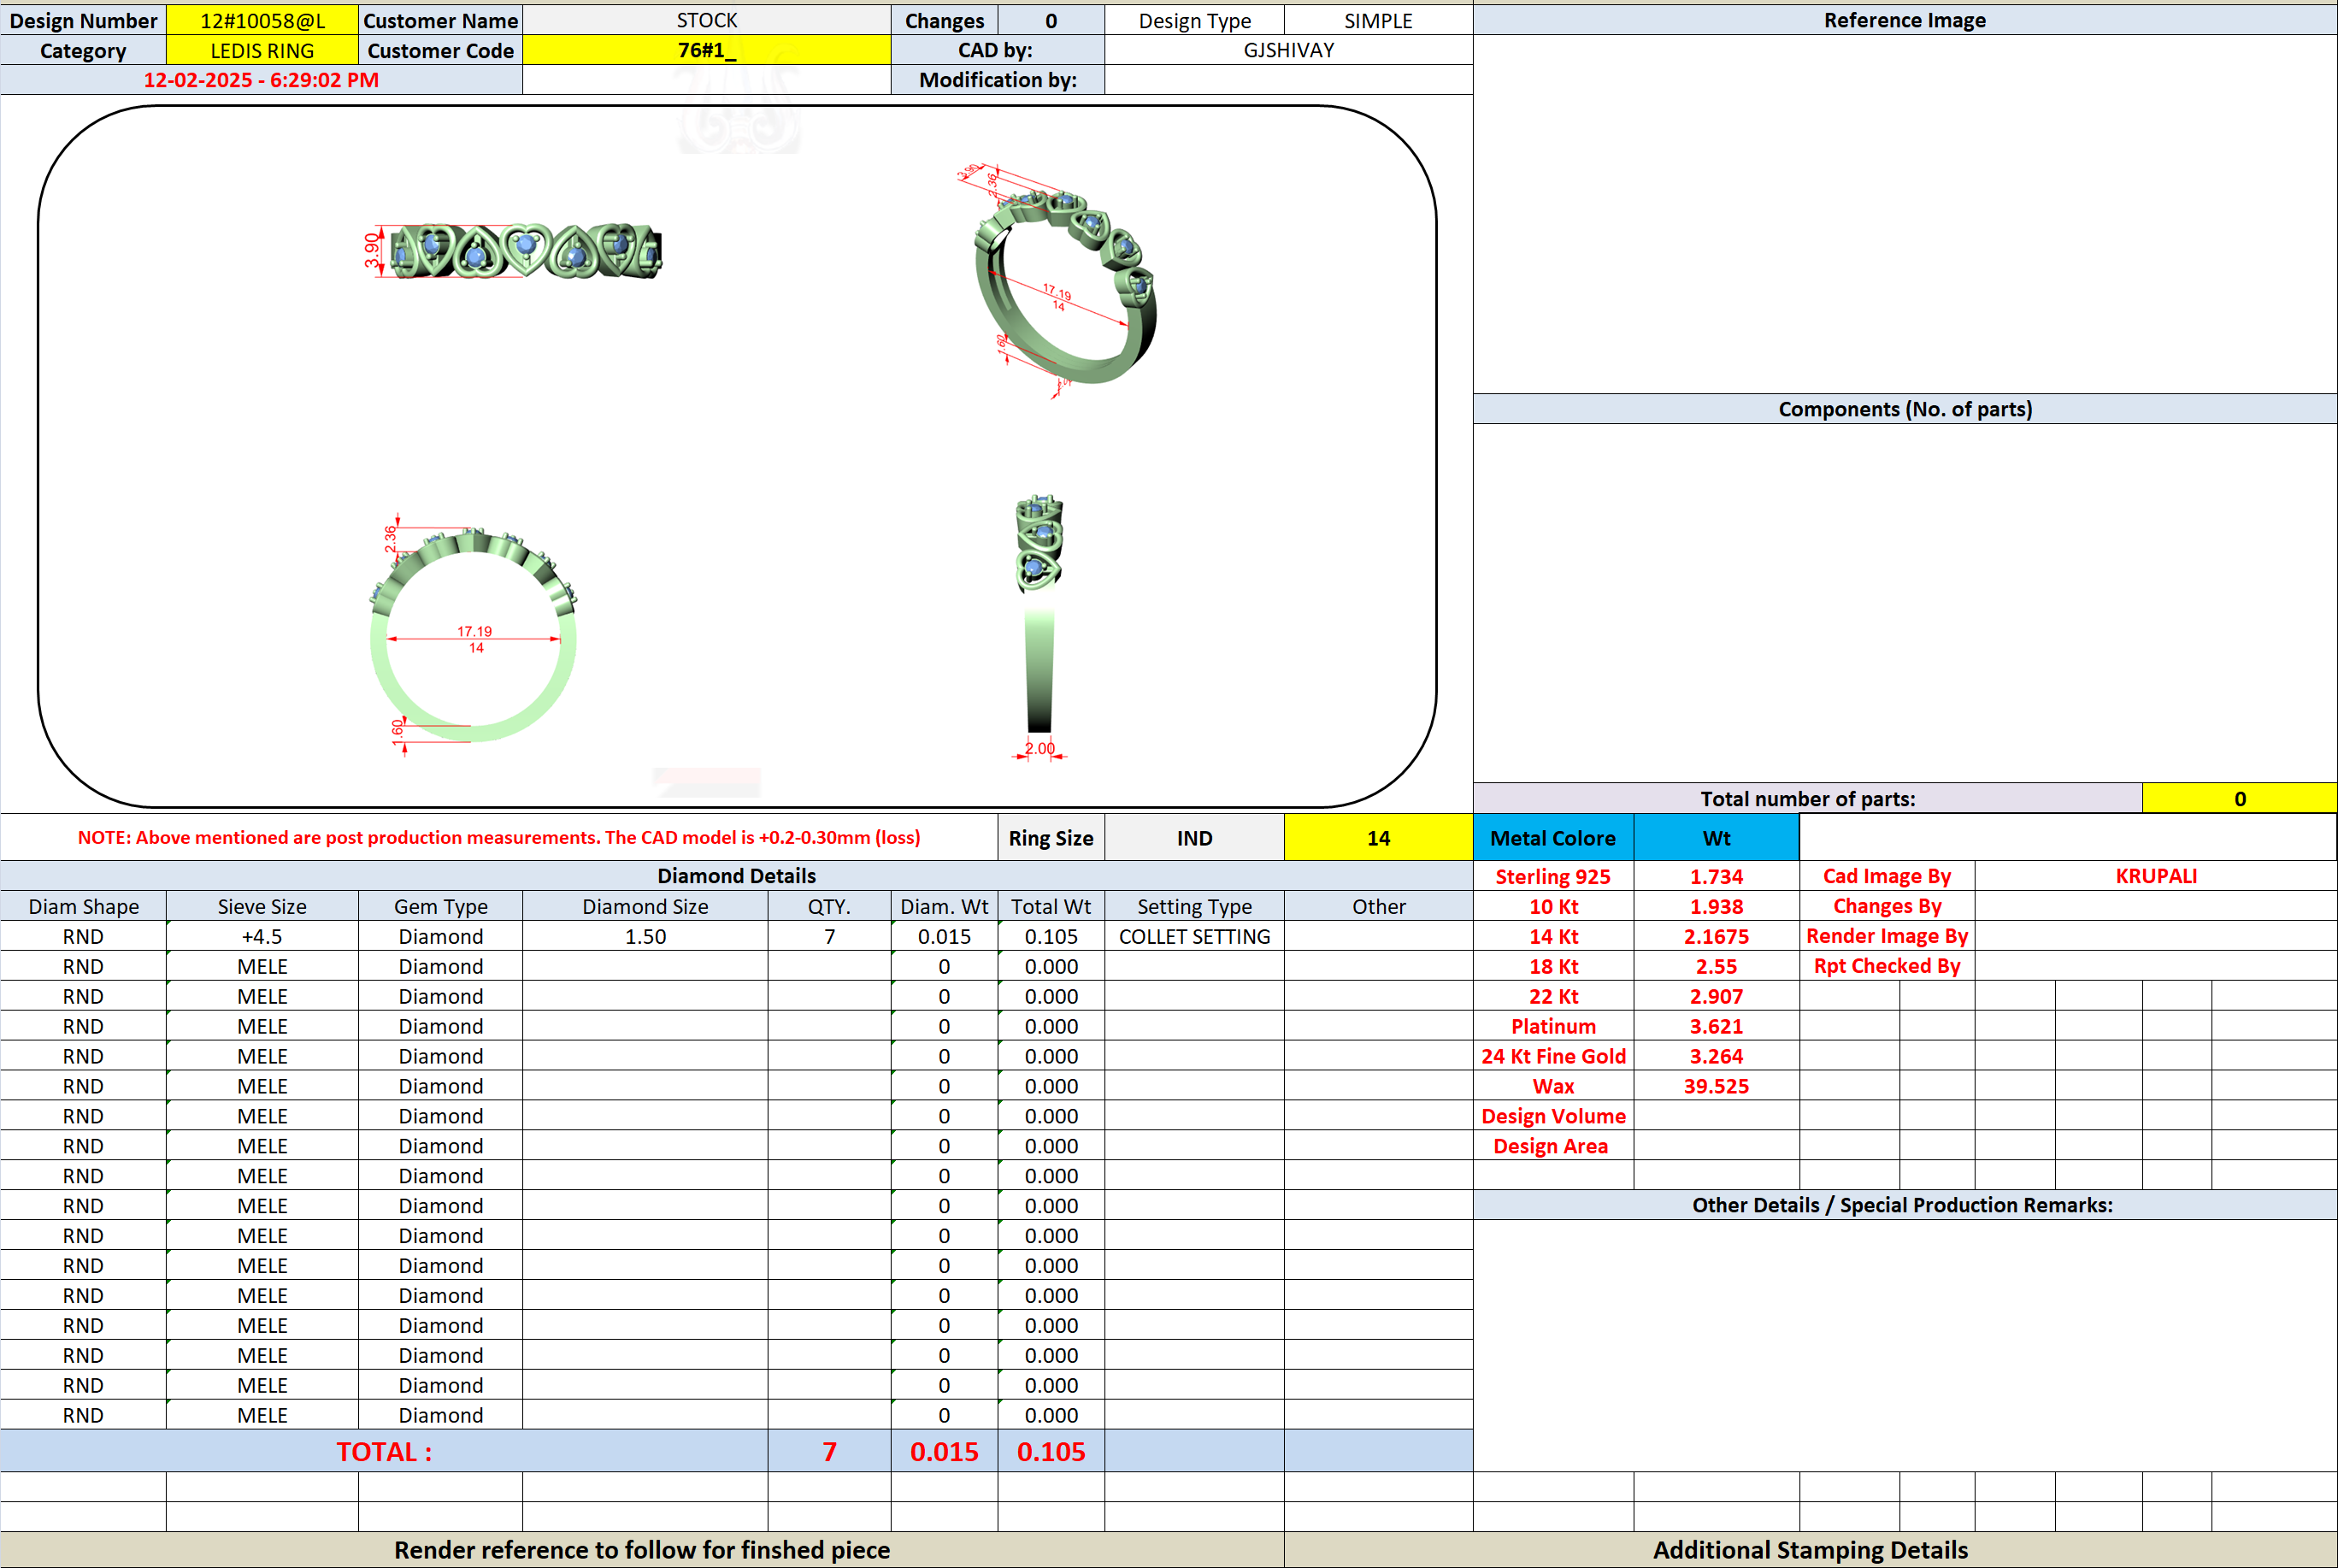The height and width of the screenshot is (1568, 2338).
Task: Click the SIMPLE design type cell
Action: [1378, 20]
